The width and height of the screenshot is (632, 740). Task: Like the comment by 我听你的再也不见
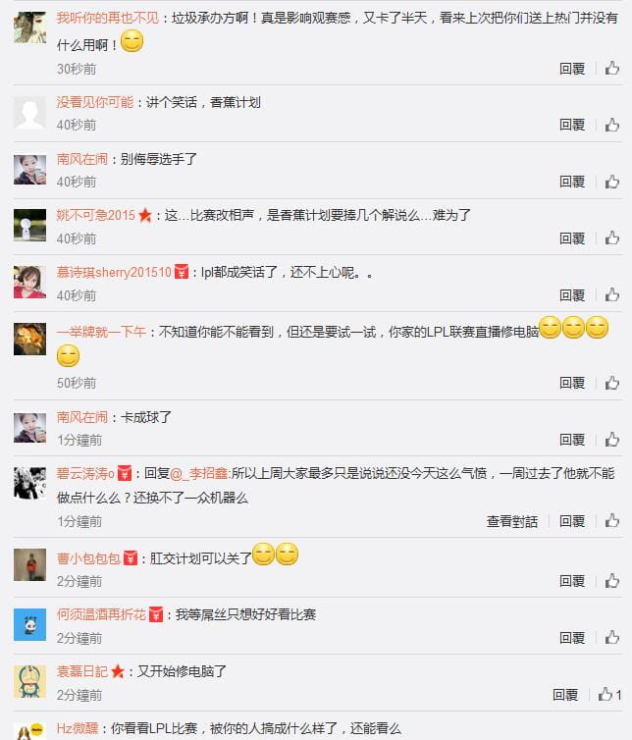tap(612, 69)
